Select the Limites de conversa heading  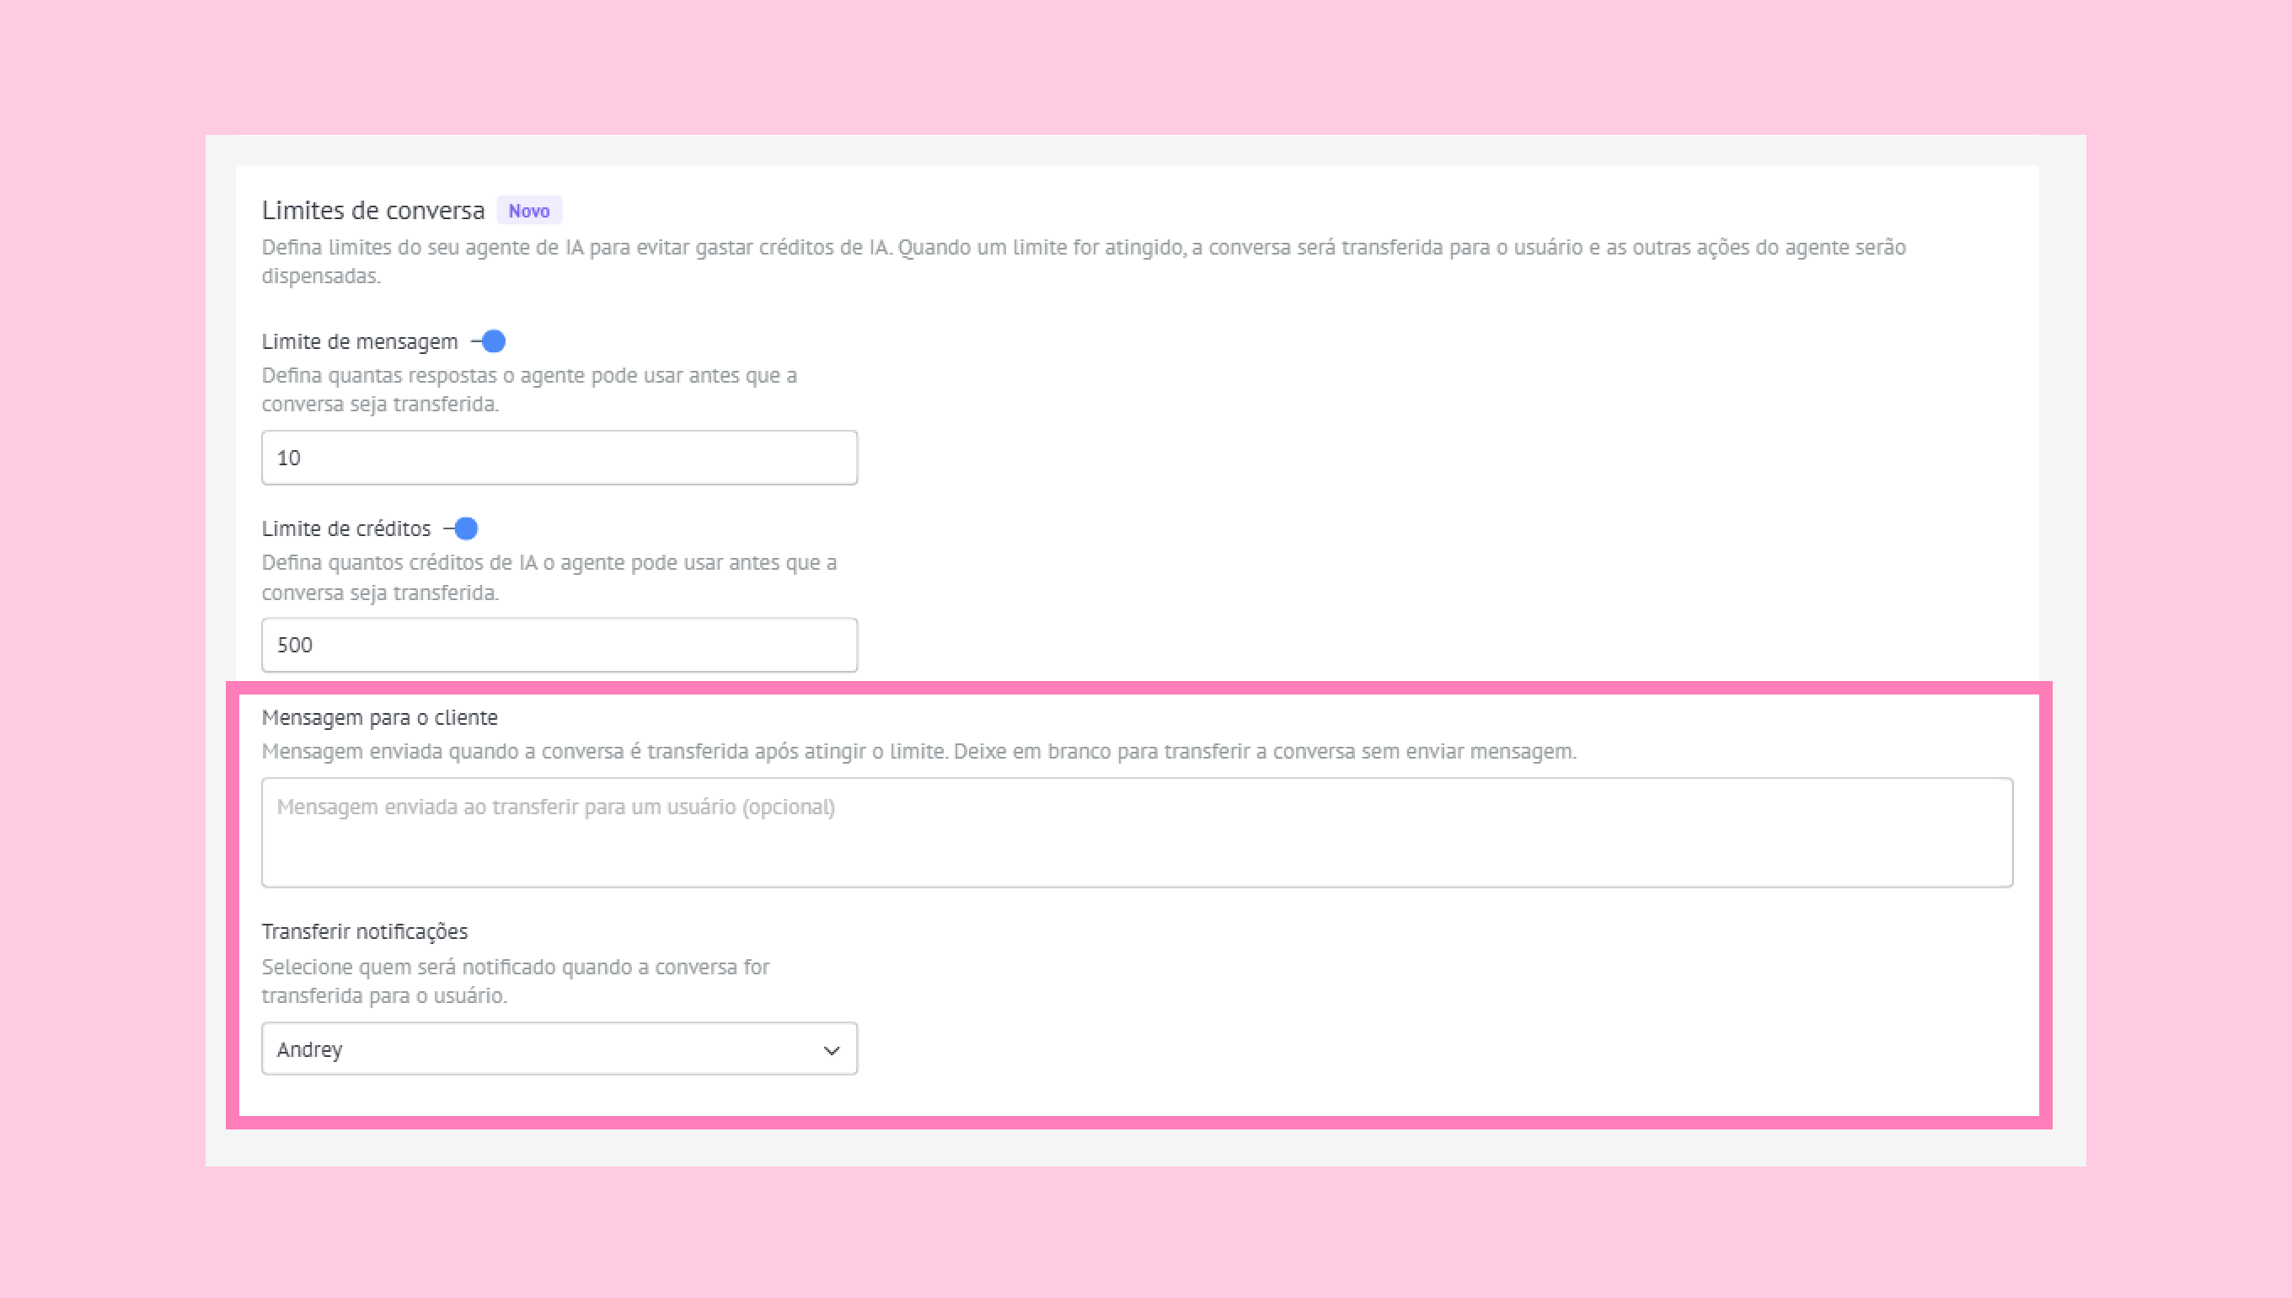click(372, 211)
